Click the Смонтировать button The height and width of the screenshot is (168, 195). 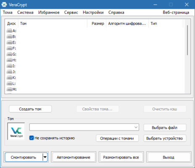[x=24, y=157]
